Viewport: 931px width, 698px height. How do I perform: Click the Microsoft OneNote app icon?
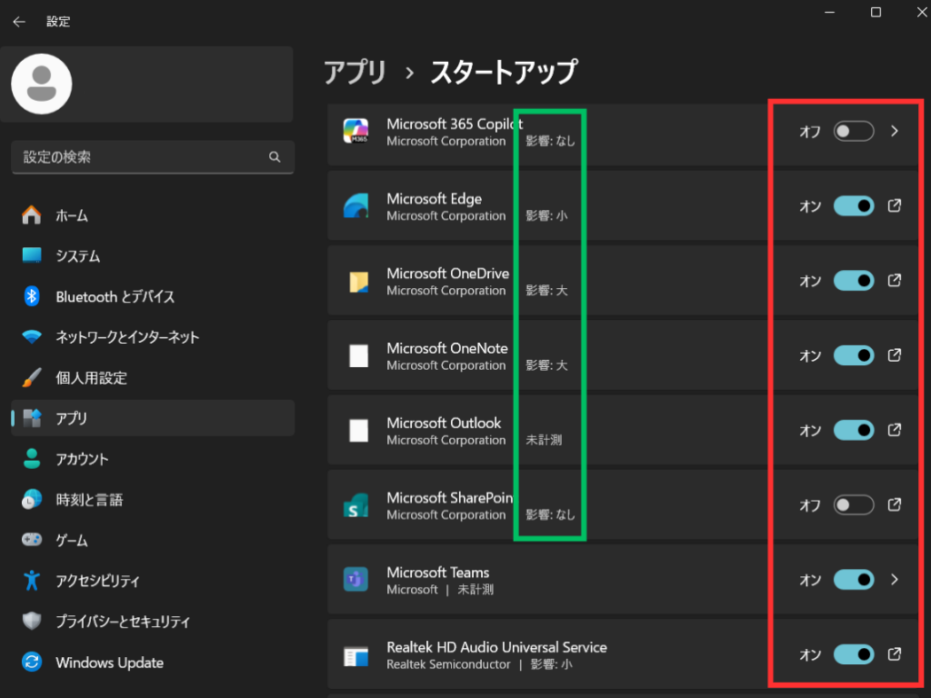(x=358, y=356)
